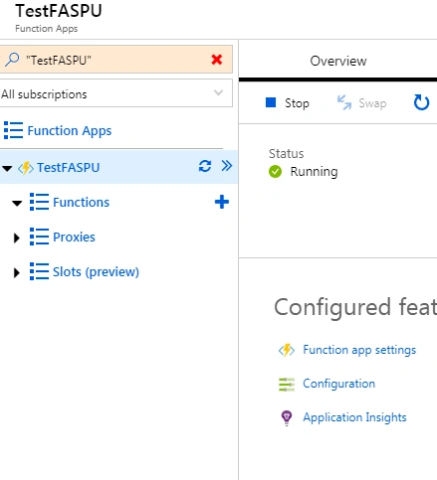Viewport: 437px width, 480px height.
Task: Clear the TestFASPU search with red X
Action: pos(217,60)
